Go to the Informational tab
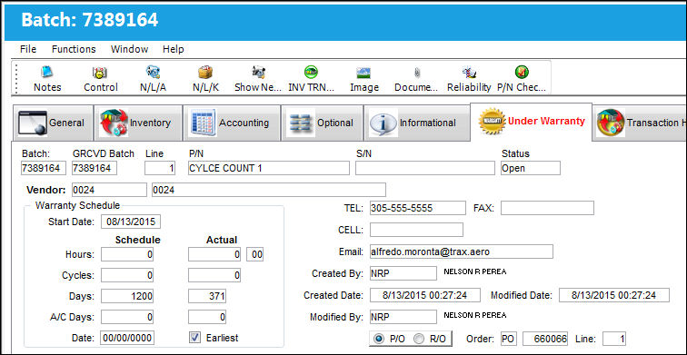 [416, 123]
